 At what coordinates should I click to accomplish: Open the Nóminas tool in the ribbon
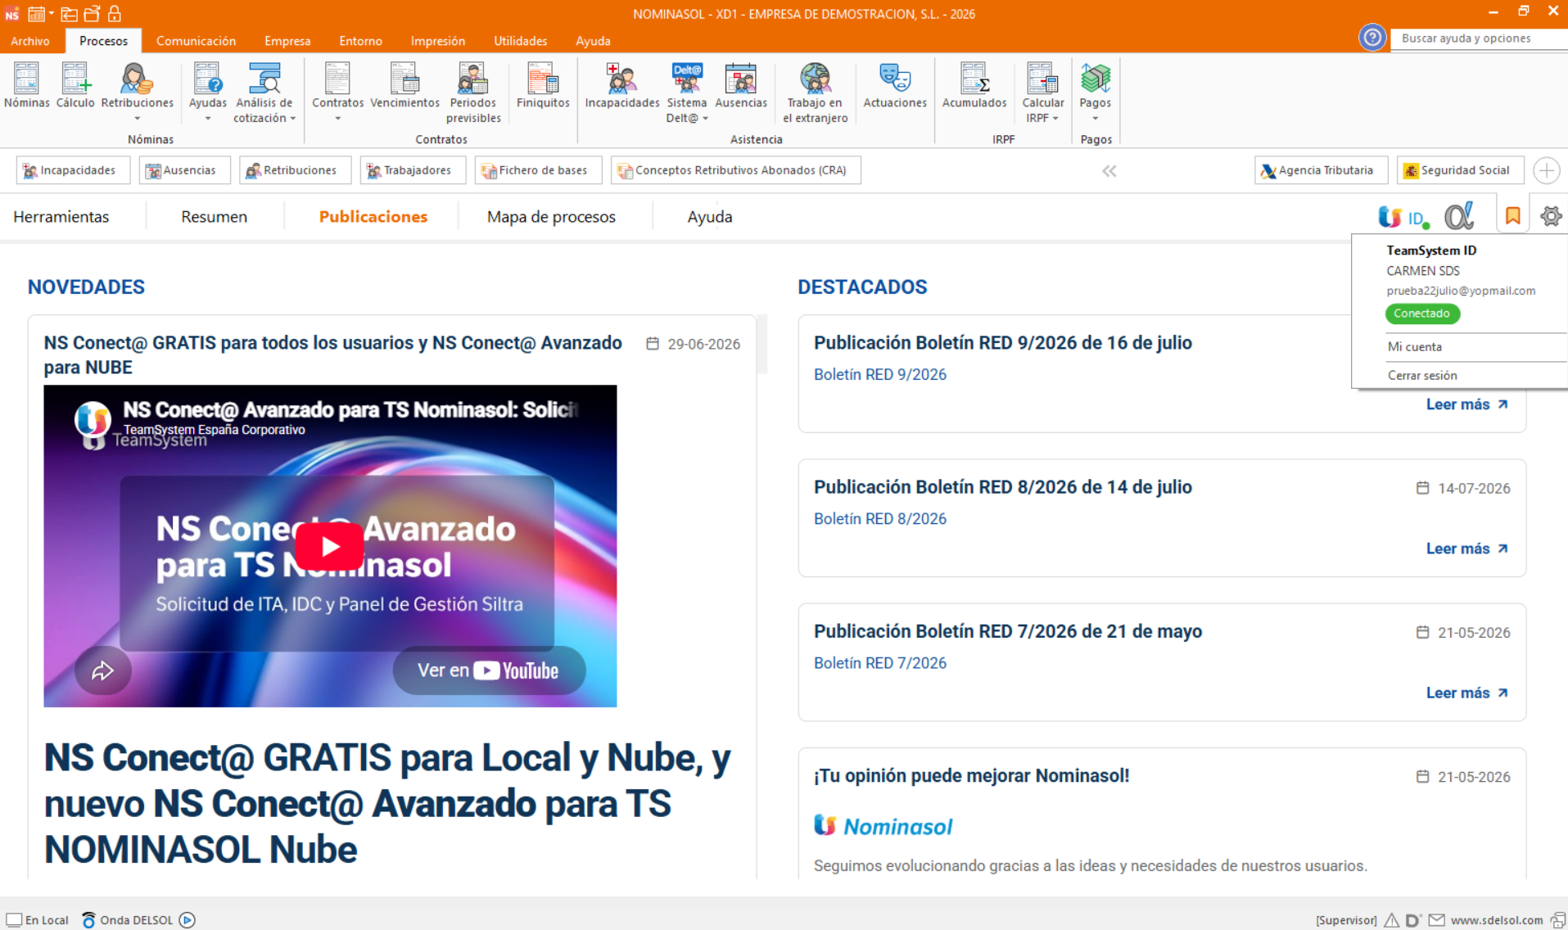coord(26,86)
